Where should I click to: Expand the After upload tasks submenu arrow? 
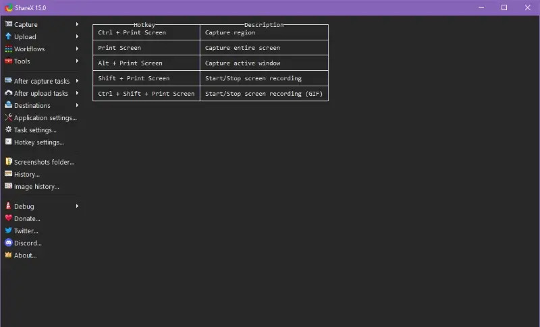pyautogui.click(x=77, y=93)
